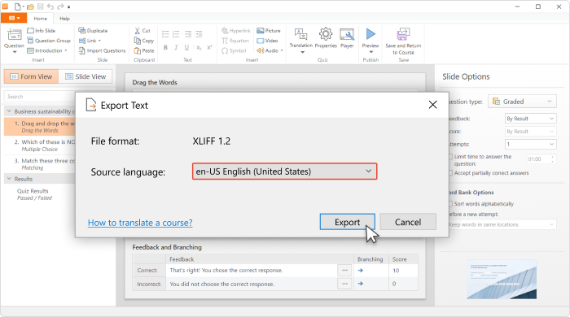Open the Question type Graded dropdown
The height and width of the screenshot is (317, 570).
(x=522, y=102)
